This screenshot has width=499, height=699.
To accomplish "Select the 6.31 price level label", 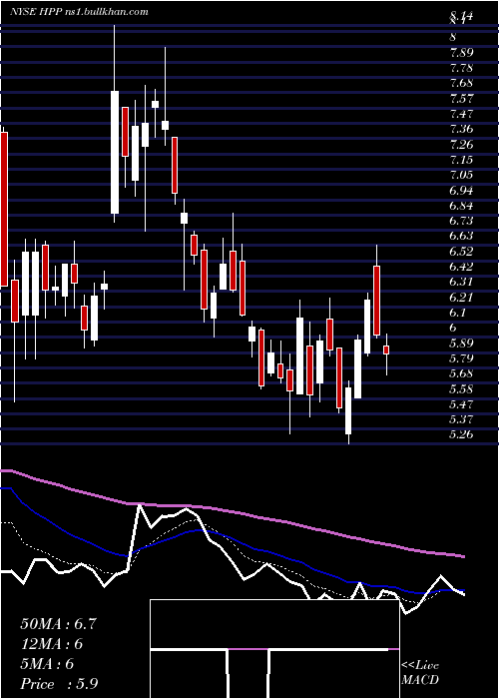I will coord(461,282).
